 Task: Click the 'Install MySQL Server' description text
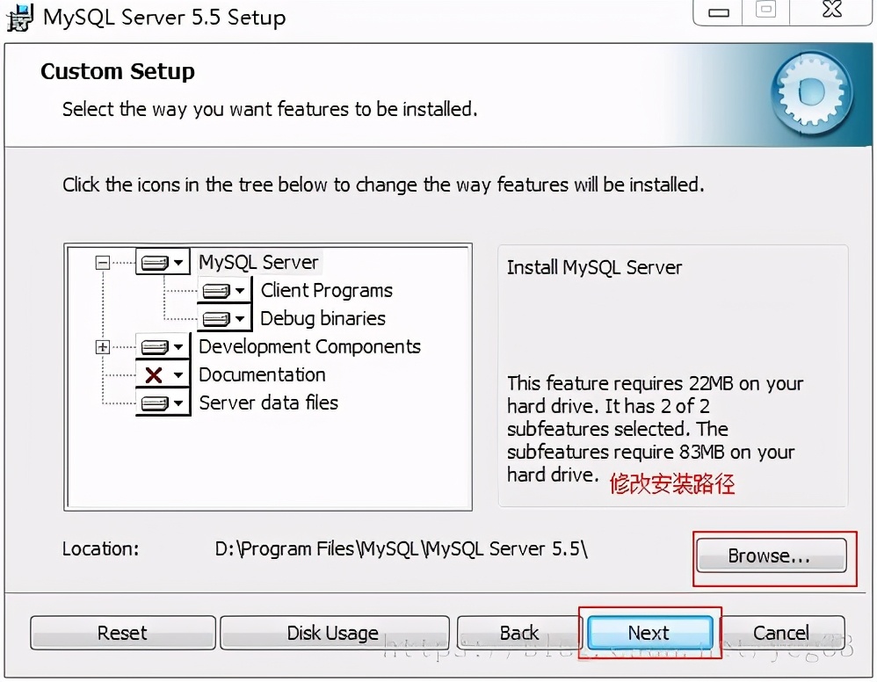595,267
